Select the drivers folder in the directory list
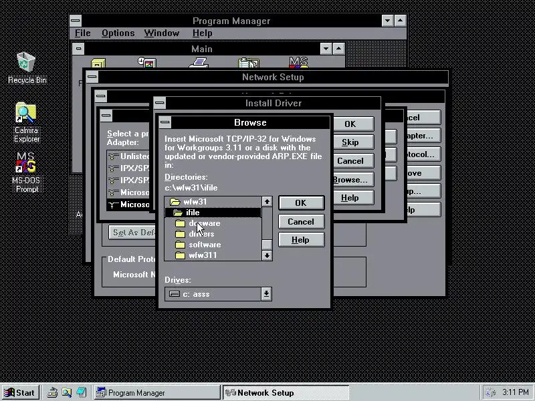 click(213, 234)
